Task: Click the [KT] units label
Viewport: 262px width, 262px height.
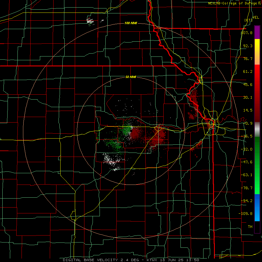Action: tap(249, 20)
